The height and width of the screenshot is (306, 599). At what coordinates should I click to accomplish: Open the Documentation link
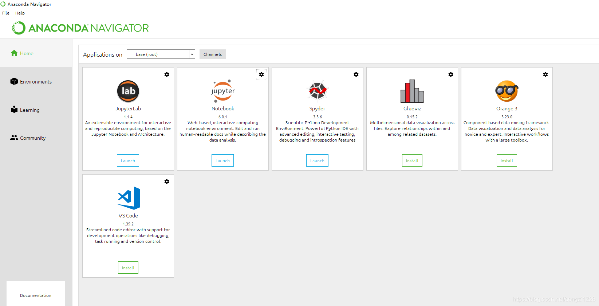pos(36,295)
